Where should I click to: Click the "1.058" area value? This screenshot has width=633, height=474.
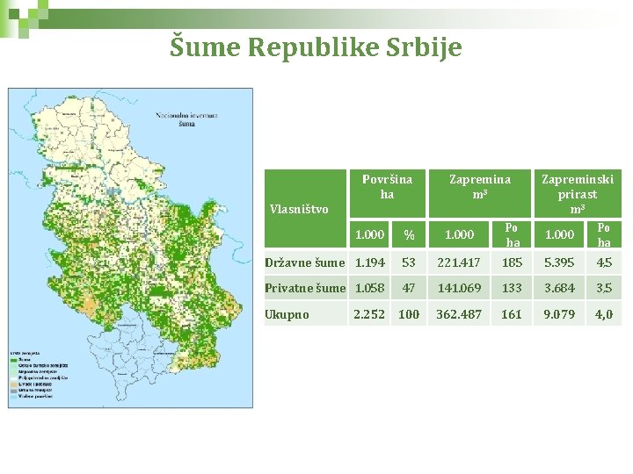click(369, 288)
